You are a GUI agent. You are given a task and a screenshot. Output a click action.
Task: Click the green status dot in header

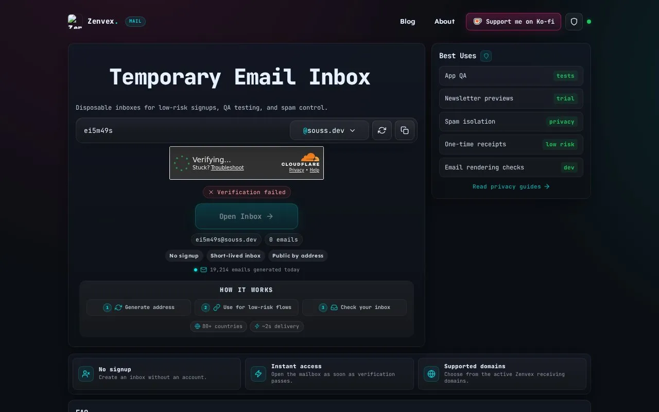(x=589, y=22)
